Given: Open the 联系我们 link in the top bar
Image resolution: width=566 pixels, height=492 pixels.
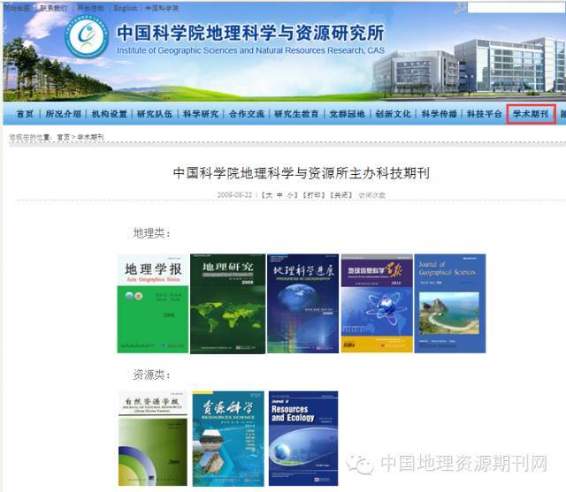Looking at the screenshot, I should tap(53, 8).
